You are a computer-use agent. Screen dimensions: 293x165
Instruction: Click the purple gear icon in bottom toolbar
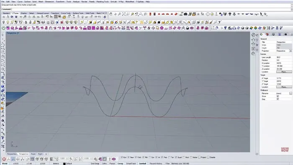click(x=113, y=159)
